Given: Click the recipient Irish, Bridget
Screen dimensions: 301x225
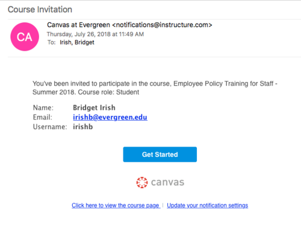Looking at the screenshot, I should click(77, 42).
